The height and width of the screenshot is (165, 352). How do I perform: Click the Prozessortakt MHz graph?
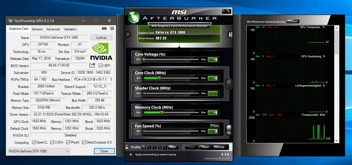pos(290,129)
